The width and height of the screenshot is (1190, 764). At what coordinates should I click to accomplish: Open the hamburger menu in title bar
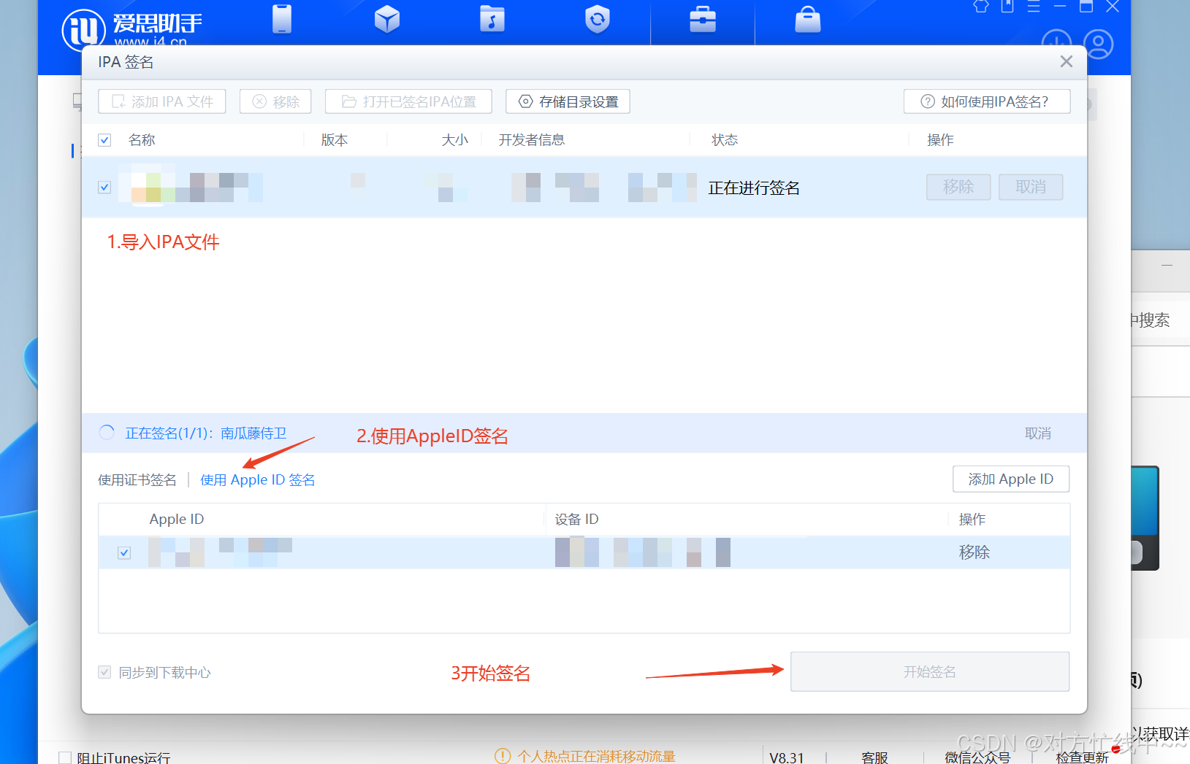(x=1034, y=7)
